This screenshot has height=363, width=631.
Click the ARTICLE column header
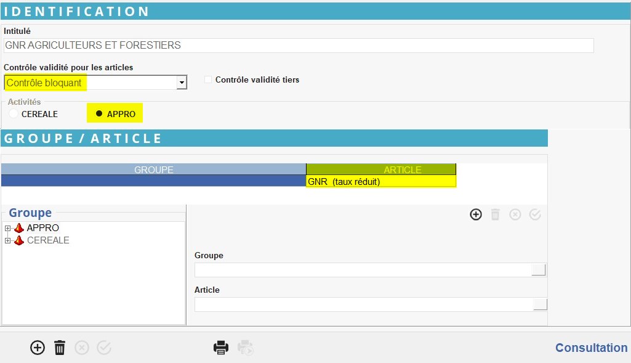(381, 169)
